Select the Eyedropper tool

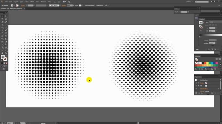click(2, 45)
